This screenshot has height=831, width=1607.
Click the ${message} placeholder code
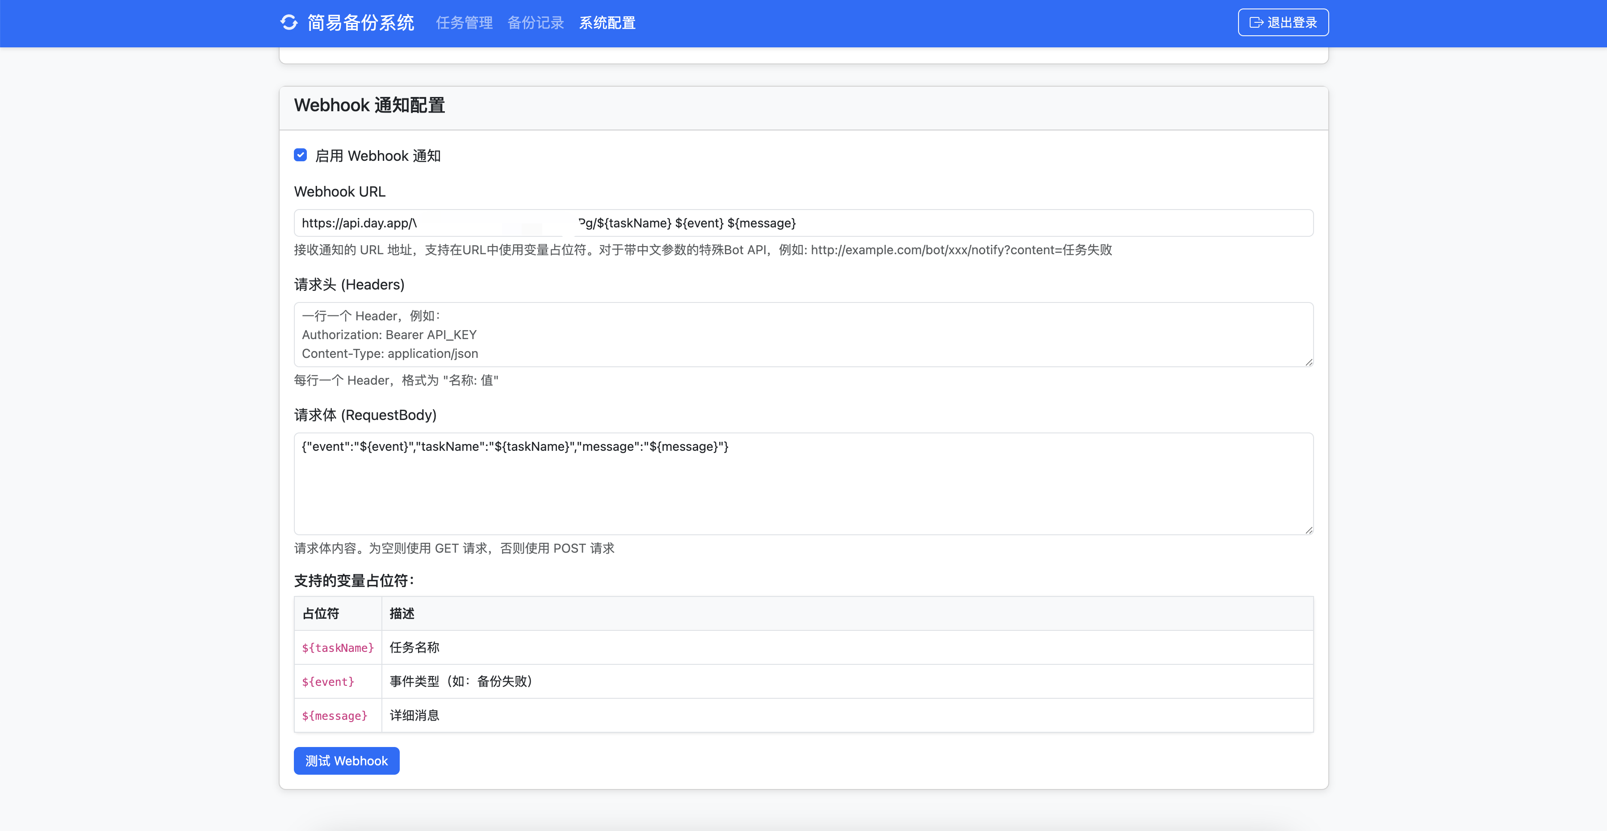click(x=335, y=716)
